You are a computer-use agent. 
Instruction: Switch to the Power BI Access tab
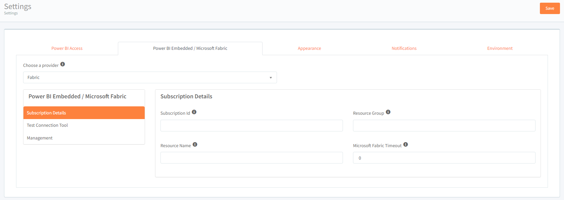pos(67,48)
